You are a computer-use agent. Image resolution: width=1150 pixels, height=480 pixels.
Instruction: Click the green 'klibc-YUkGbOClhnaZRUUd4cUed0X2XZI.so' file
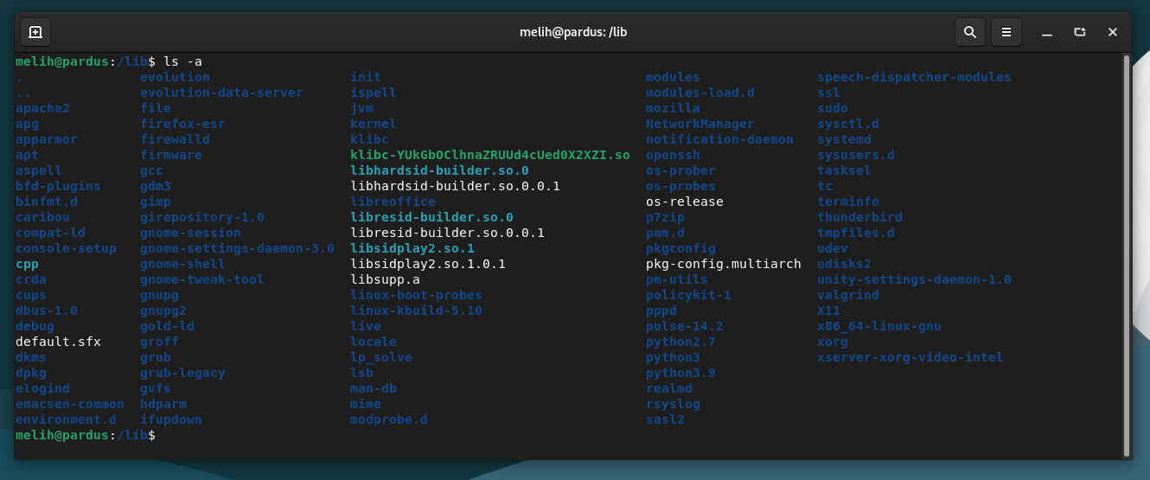(x=490, y=155)
